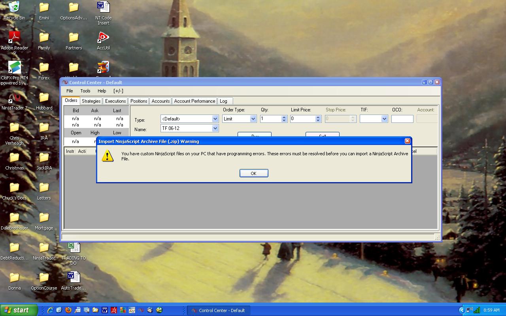506x316 pixels.
Task: Launch CitiFX Pro MT4 shortcut
Action: point(14,73)
